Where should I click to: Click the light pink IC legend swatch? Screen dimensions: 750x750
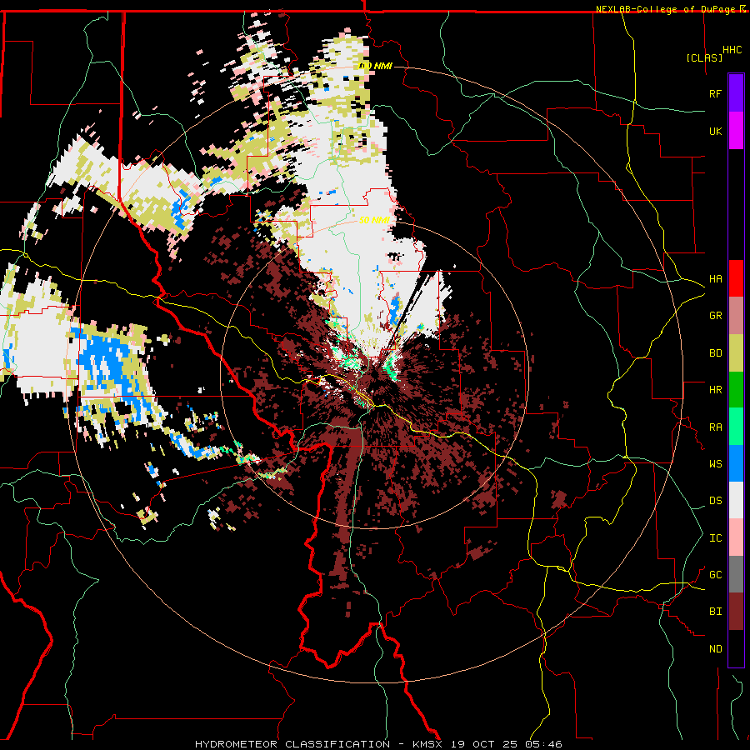coord(736,537)
